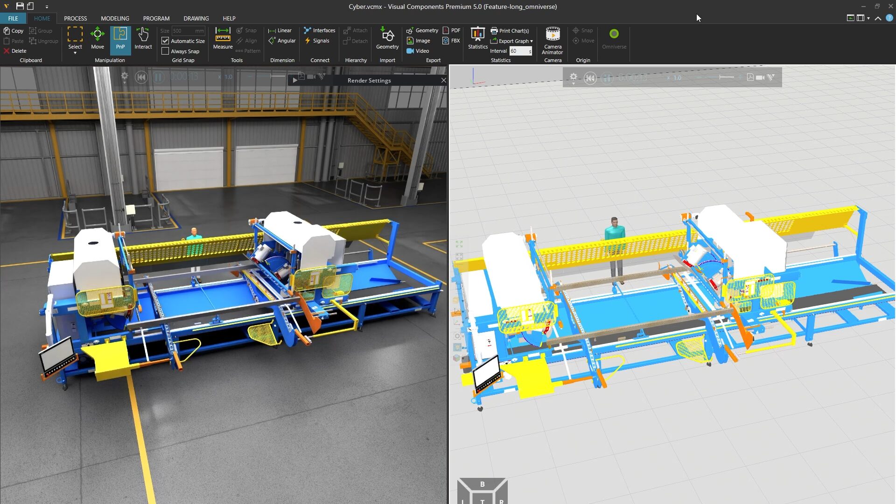Click the Print Chart(s) button

point(511,30)
